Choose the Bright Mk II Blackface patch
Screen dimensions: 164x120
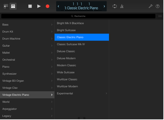82,23
